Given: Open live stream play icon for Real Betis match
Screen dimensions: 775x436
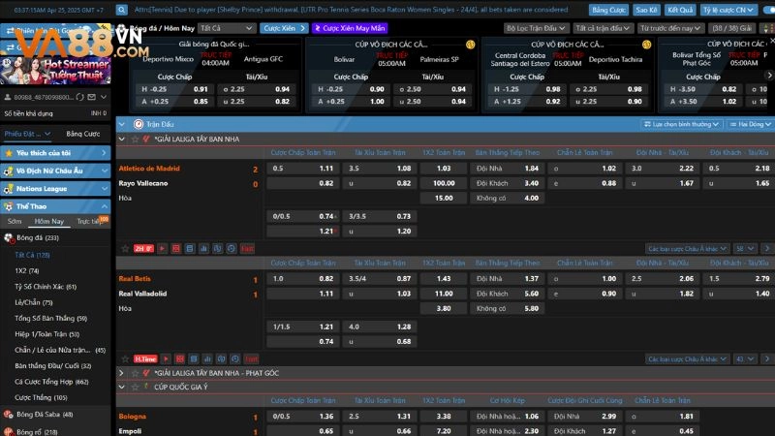Looking at the screenshot, I should tap(166, 358).
